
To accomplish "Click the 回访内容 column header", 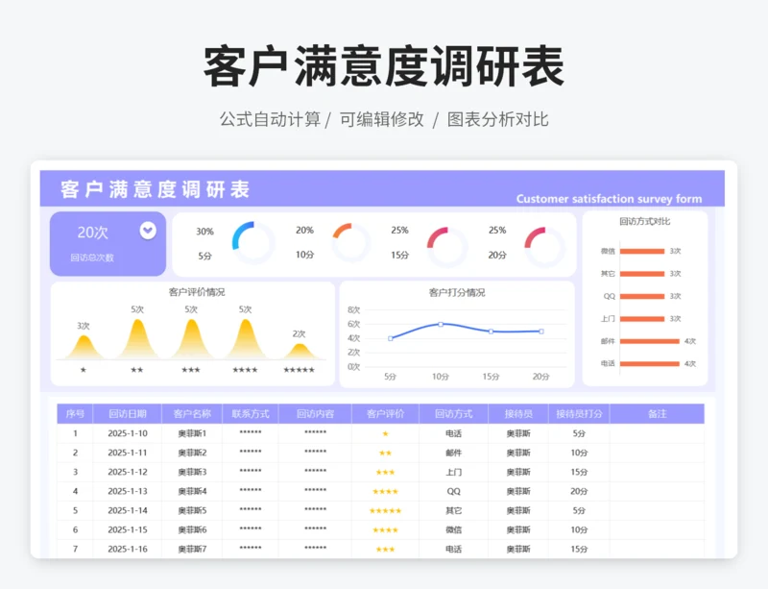I will (x=315, y=414).
